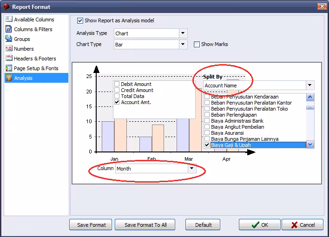Check the Total Data option
The image size is (329, 237).
(x=117, y=96)
